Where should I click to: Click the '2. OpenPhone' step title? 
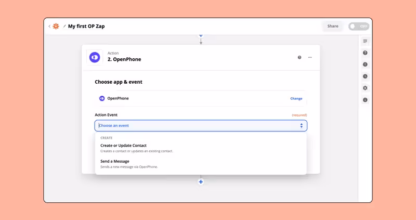pyautogui.click(x=124, y=59)
